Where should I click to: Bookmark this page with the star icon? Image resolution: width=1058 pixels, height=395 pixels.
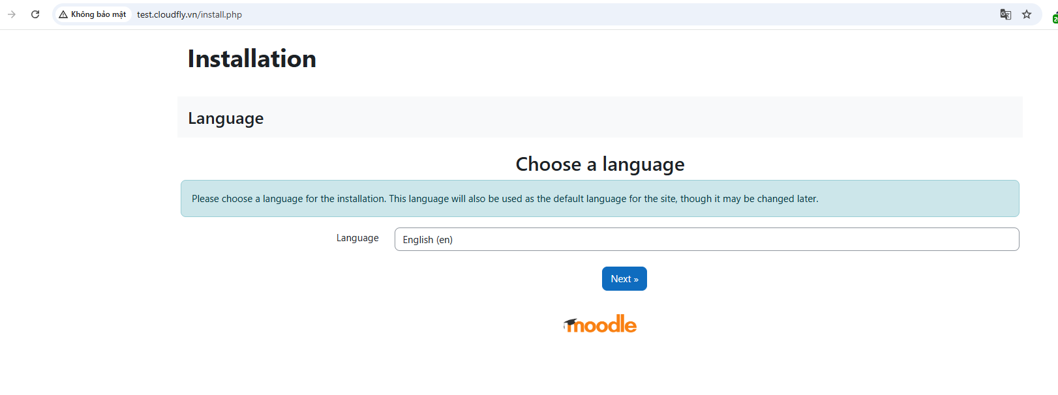tap(1027, 14)
